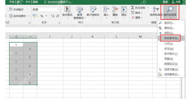191x99 pixels.
Task: Click the first cell containing 1 in column G
Action: pyautogui.click(x=16, y=45)
